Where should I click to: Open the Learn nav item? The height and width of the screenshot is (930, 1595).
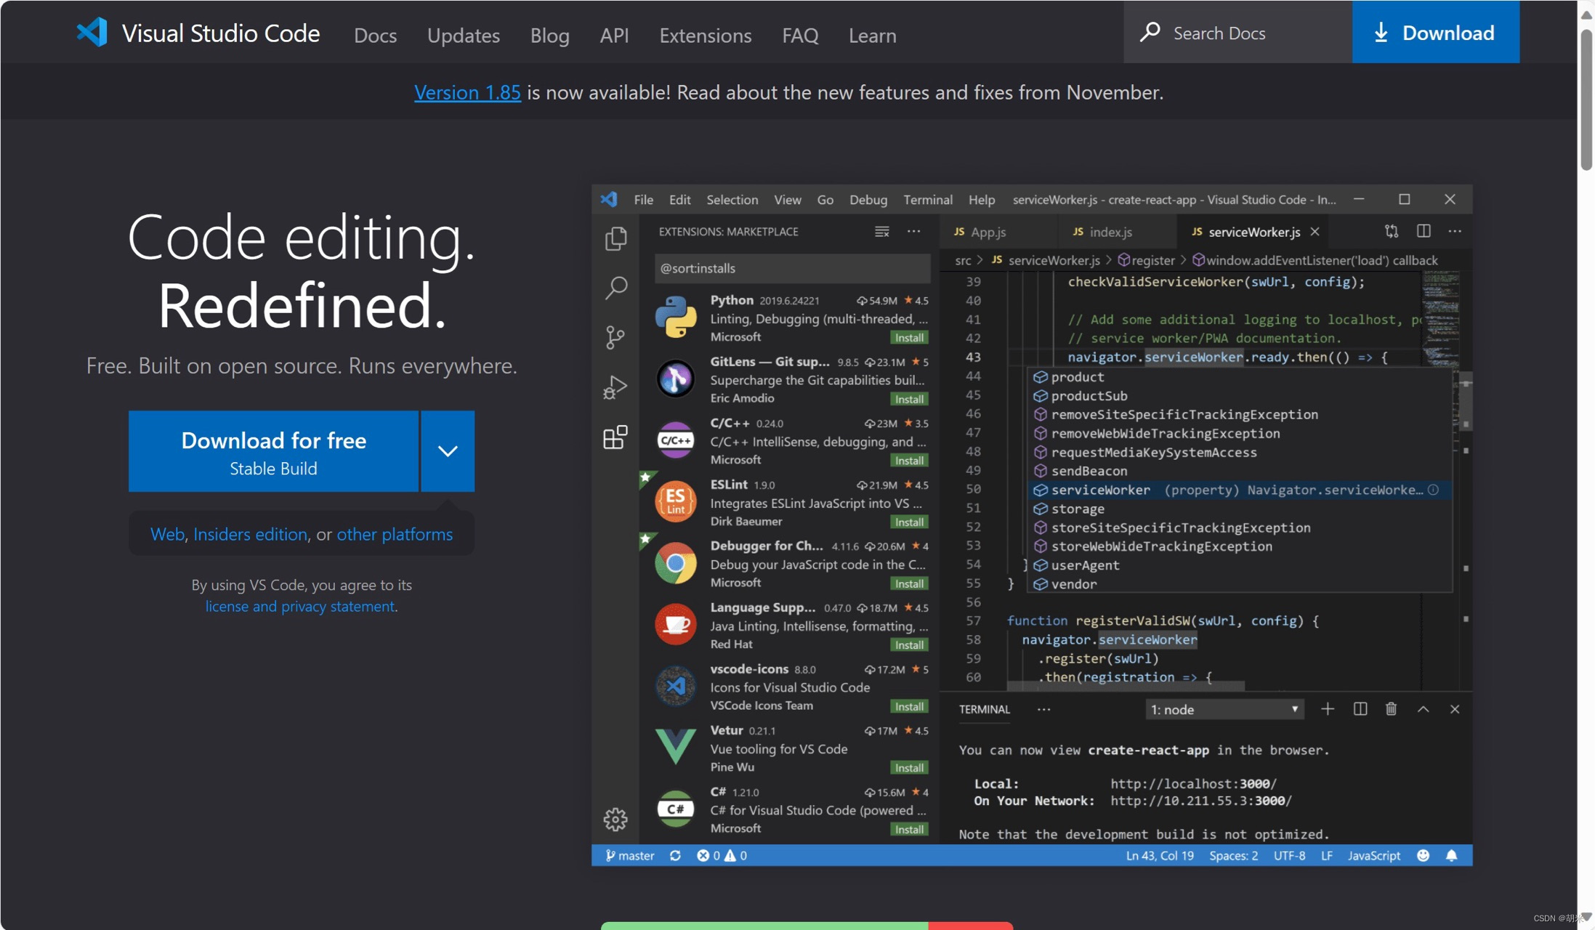point(872,35)
